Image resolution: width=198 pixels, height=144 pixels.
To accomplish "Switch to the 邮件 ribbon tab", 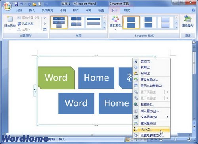I will 76,10.
